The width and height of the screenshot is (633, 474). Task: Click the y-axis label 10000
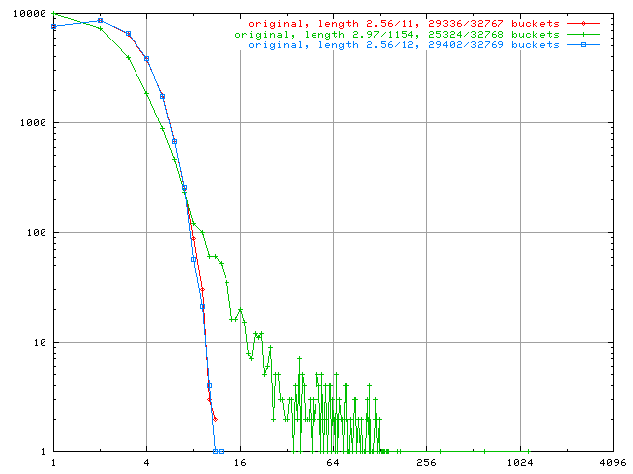tap(29, 13)
